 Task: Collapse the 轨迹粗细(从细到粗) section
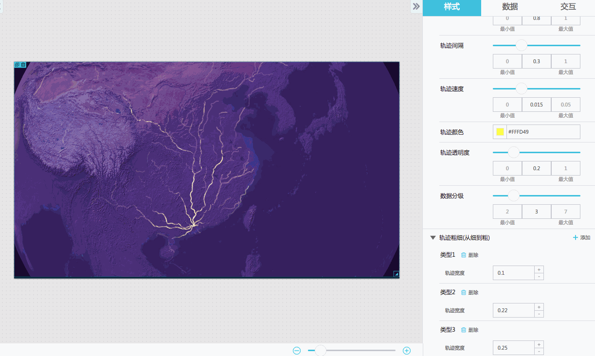[x=433, y=238]
